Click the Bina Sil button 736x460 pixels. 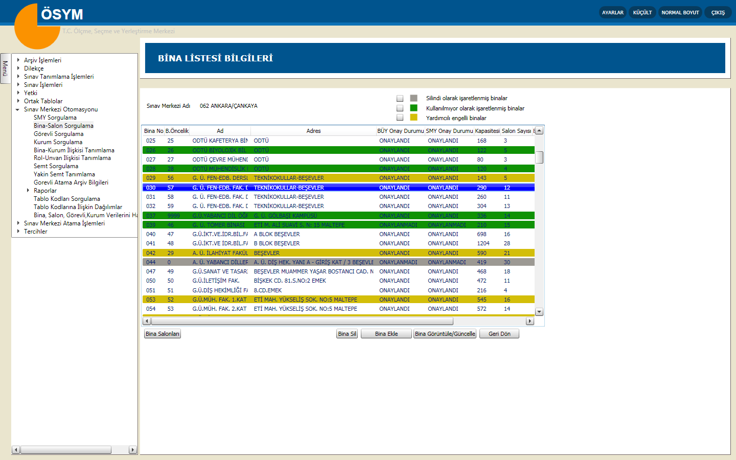pyautogui.click(x=347, y=334)
